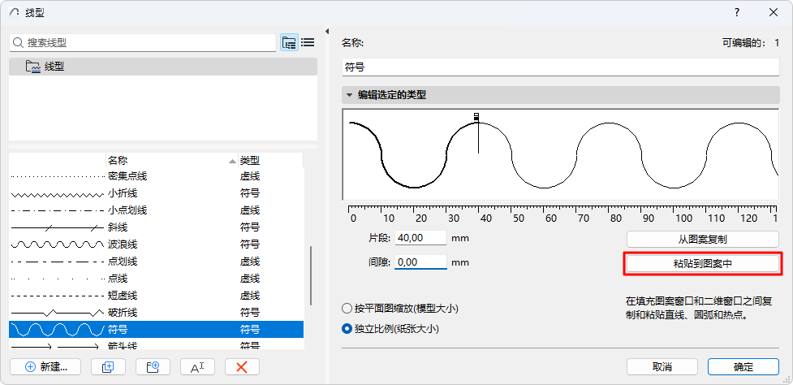This screenshot has width=793, height=385.
Task: Click the 可编辑的: 1 label
Action: coord(751,44)
